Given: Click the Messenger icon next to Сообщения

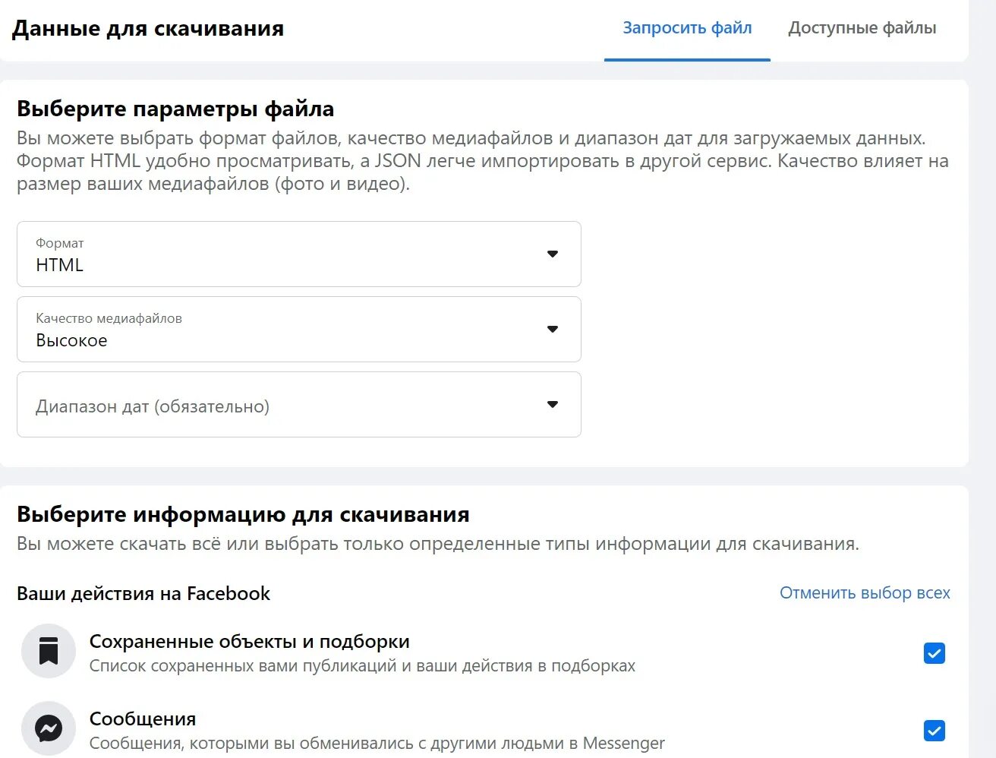Looking at the screenshot, I should point(49,729).
